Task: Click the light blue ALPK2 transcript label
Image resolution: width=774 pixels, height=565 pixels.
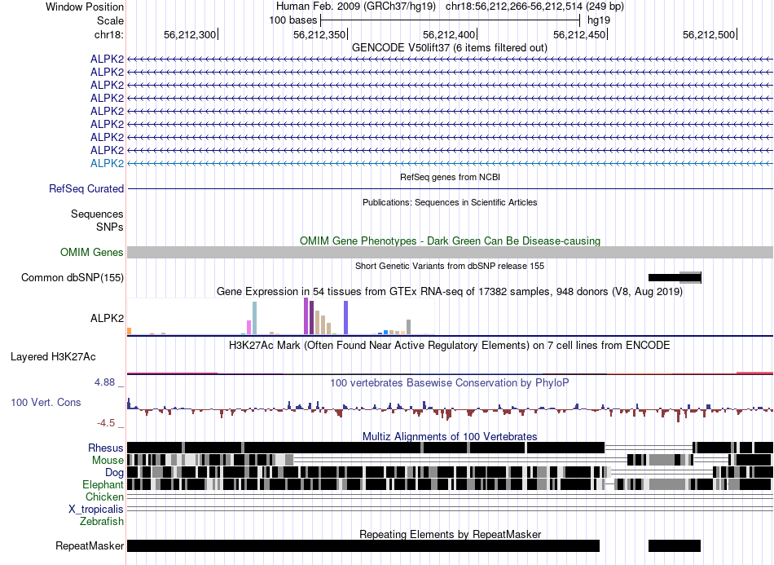Action: tap(107, 164)
